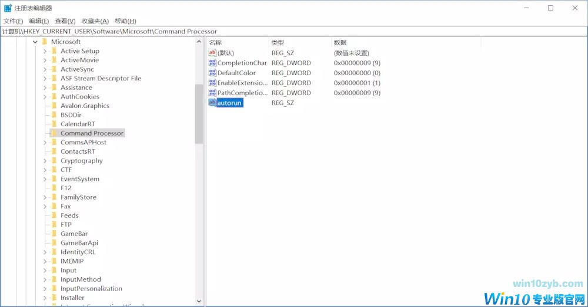Click the (默认) string value icon

coord(213,53)
